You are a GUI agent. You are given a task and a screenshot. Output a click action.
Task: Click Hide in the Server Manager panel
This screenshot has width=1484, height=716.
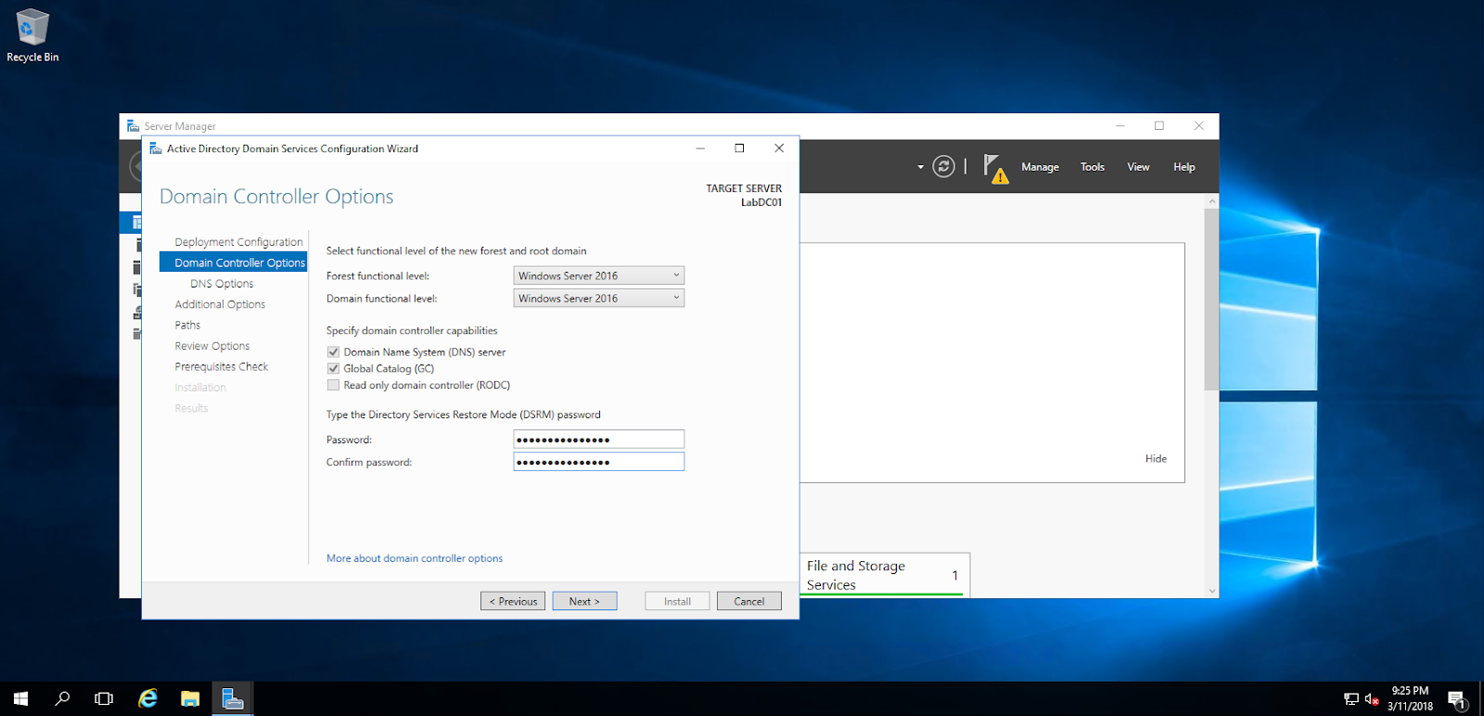[x=1156, y=459]
